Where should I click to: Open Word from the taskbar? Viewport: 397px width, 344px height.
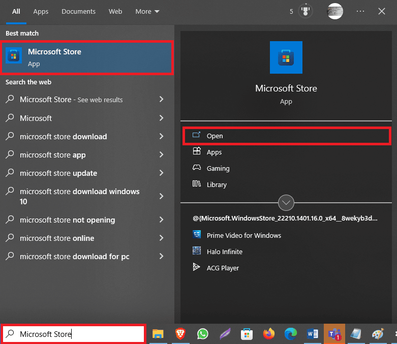tap(313, 334)
